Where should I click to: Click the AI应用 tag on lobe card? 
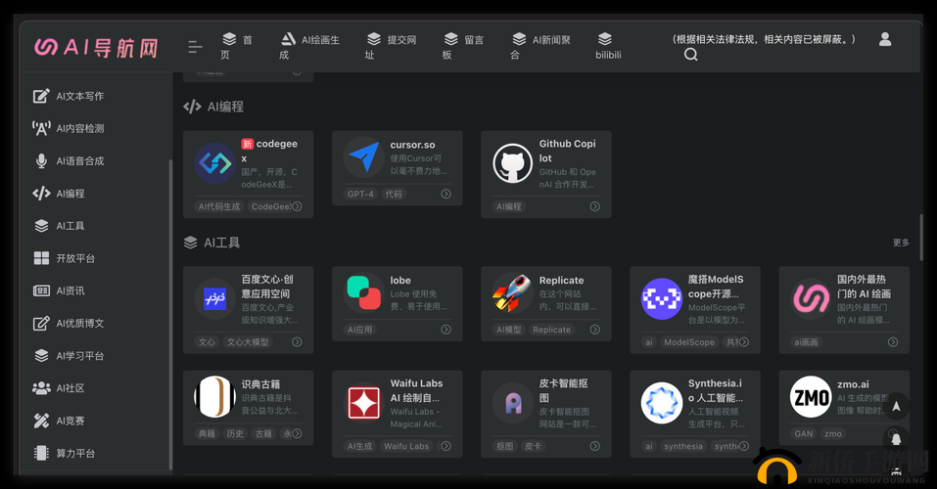point(359,330)
